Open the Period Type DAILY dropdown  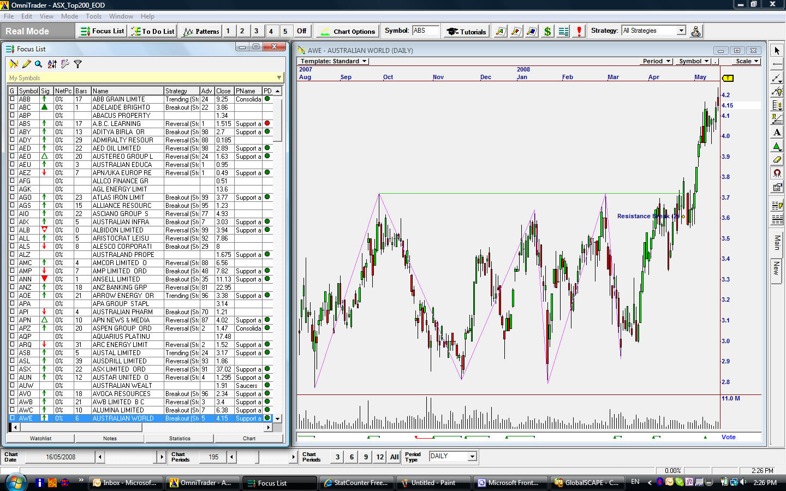(x=472, y=456)
